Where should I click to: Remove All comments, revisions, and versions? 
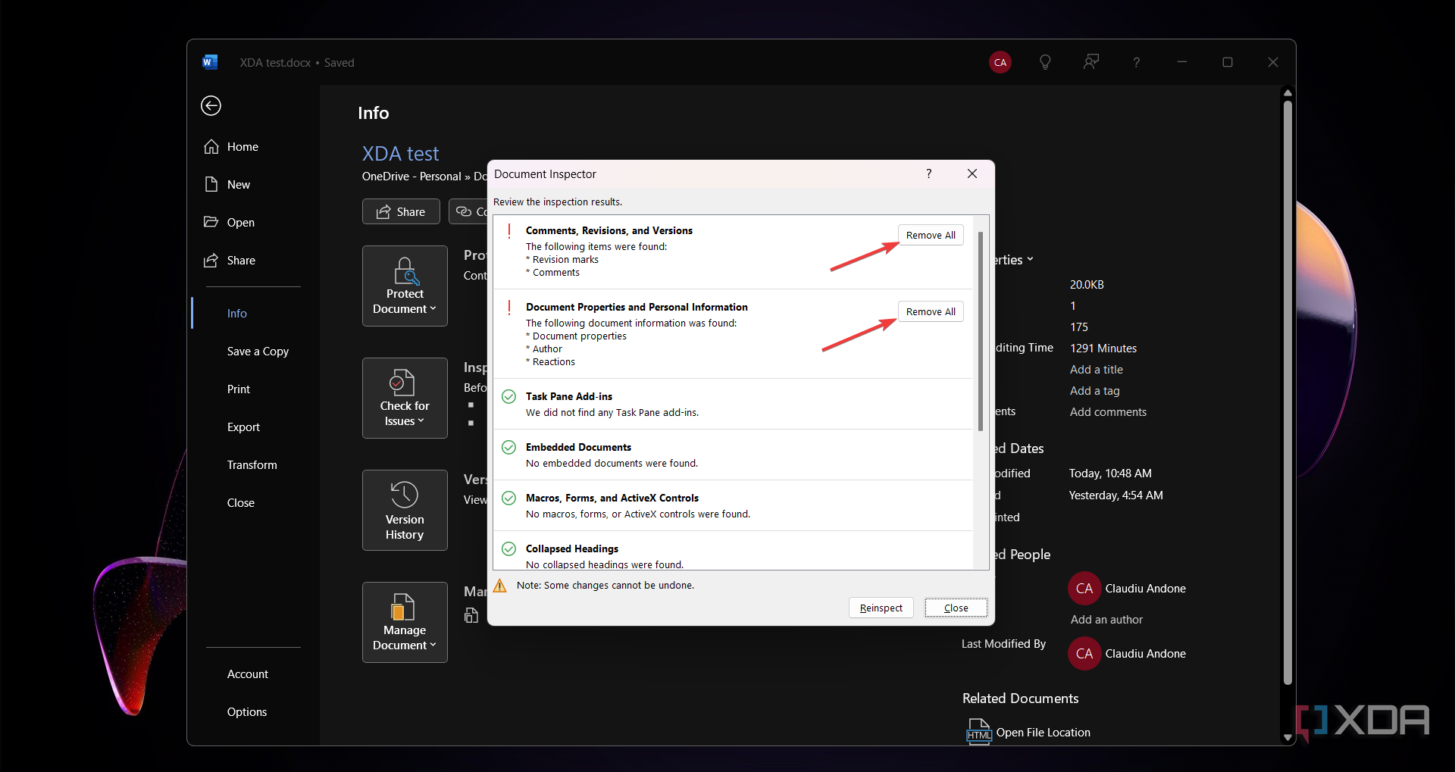(931, 236)
